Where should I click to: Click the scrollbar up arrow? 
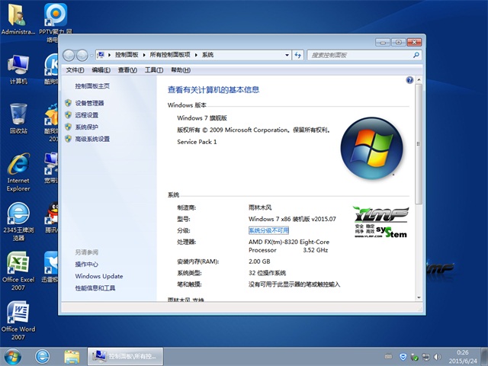[419, 80]
